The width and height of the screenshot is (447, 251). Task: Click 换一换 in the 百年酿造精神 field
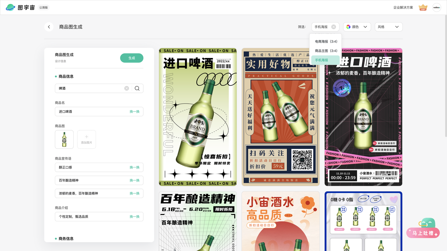click(x=134, y=181)
